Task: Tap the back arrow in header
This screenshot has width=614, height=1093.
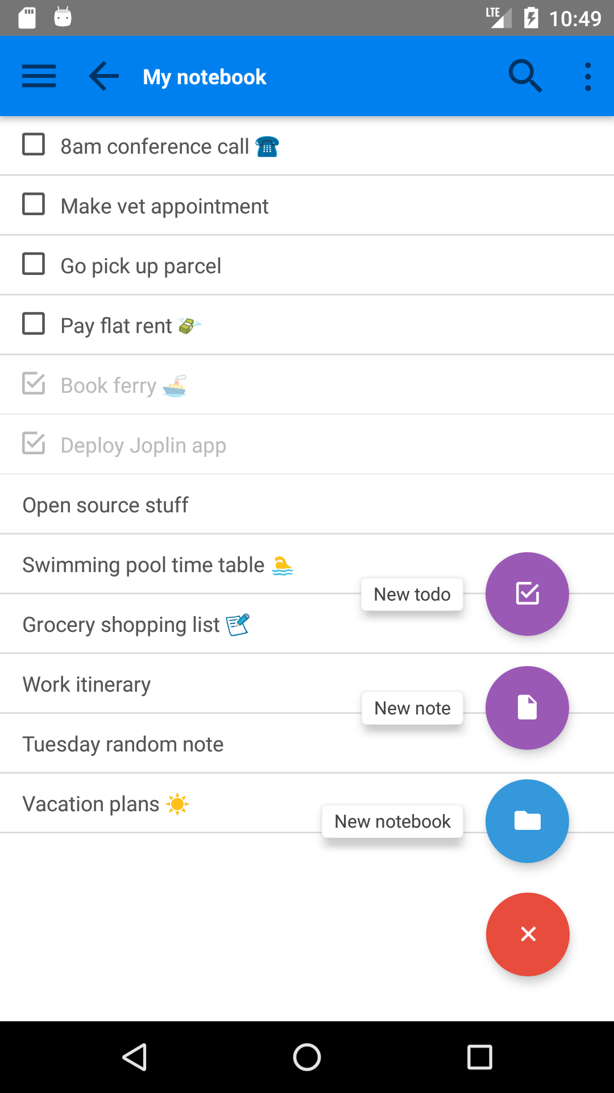Action: tap(104, 76)
